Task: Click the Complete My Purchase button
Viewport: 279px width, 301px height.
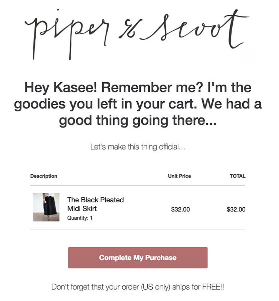Action: pyautogui.click(x=138, y=258)
